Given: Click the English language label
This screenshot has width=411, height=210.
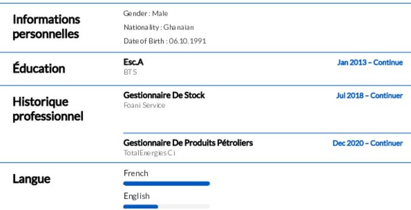Looking at the screenshot, I should pyautogui.click(x=137, y=196).
